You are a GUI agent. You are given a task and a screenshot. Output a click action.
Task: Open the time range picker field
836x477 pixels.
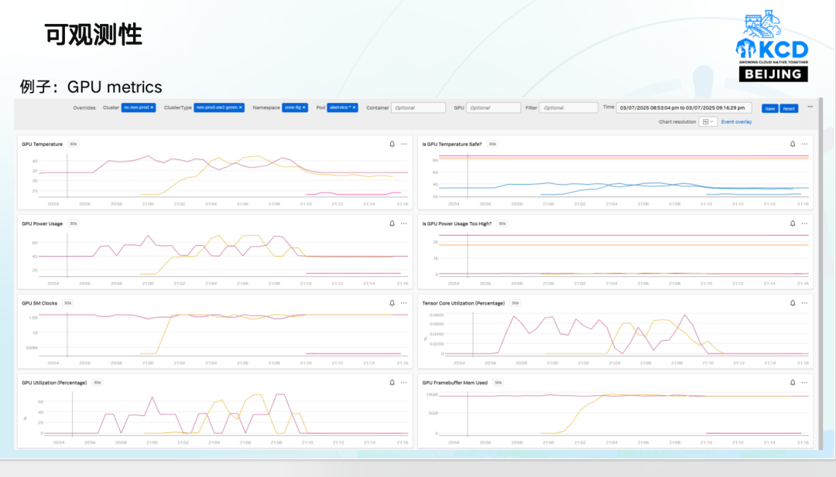click(x=684, y=108)
